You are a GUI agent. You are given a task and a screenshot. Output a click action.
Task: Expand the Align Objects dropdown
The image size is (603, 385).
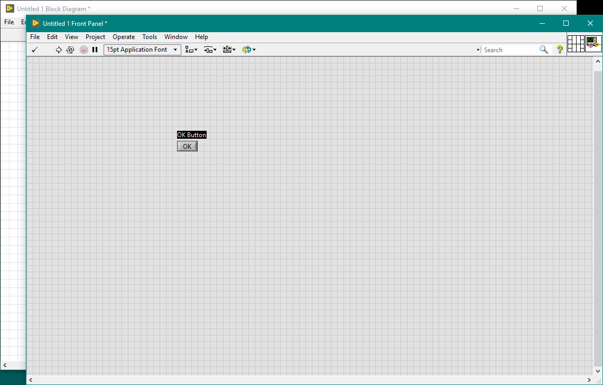[191, 50]
